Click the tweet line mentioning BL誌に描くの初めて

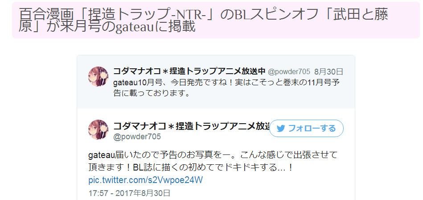(x=190, y=167)
